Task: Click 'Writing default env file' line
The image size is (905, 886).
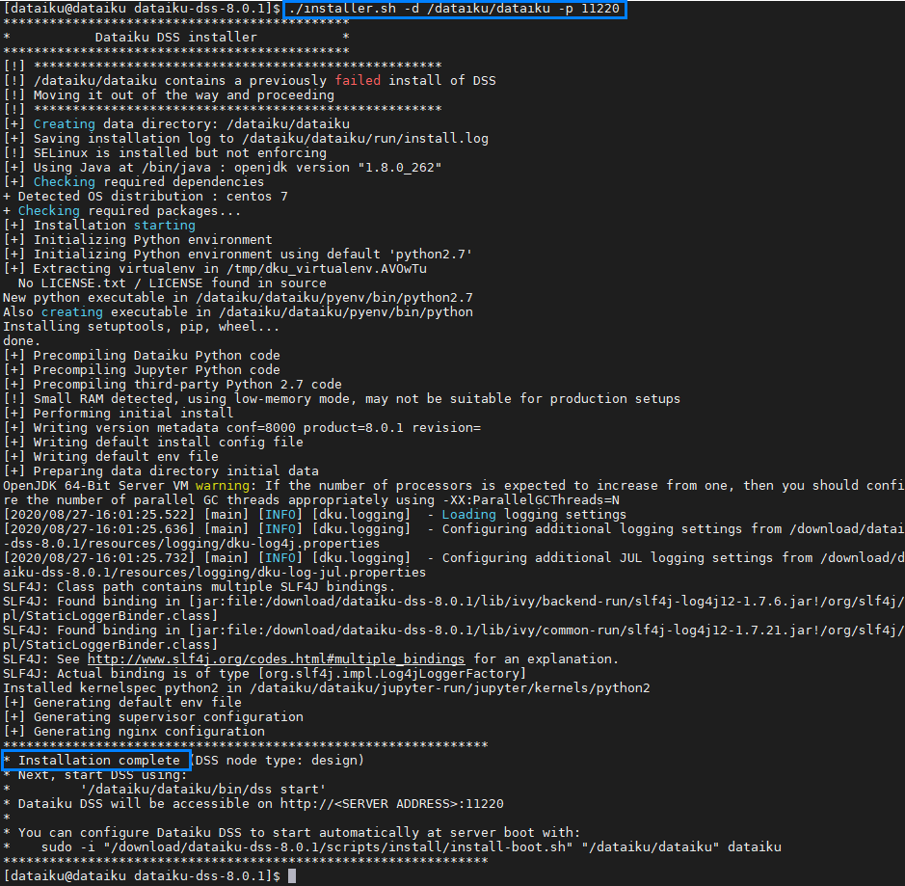Action: [x=111, y=457]
